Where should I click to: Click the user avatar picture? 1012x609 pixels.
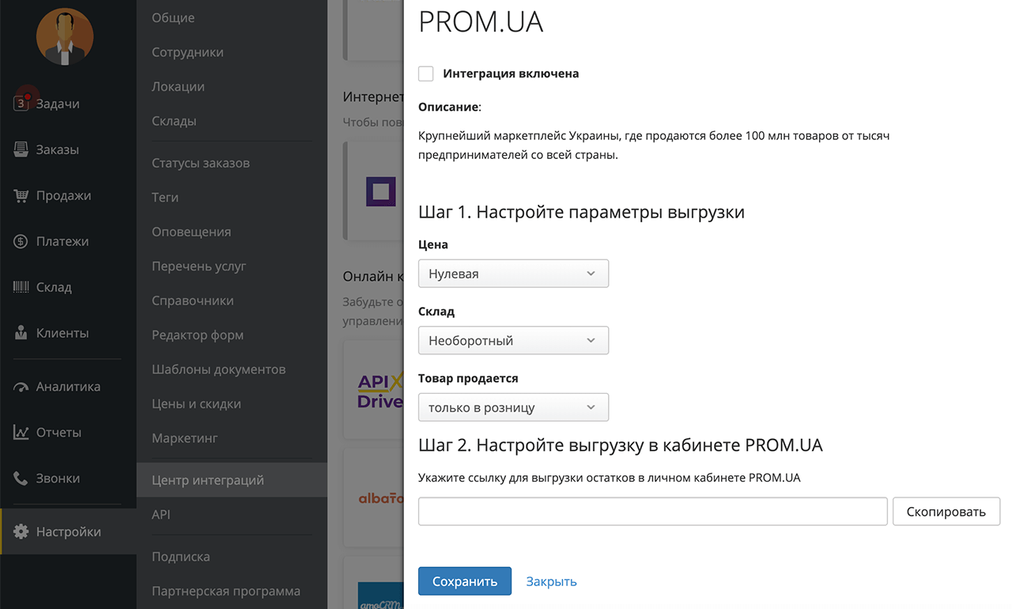tap(65, 36)
